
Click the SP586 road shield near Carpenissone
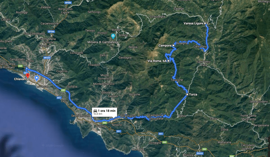(51, 32)
